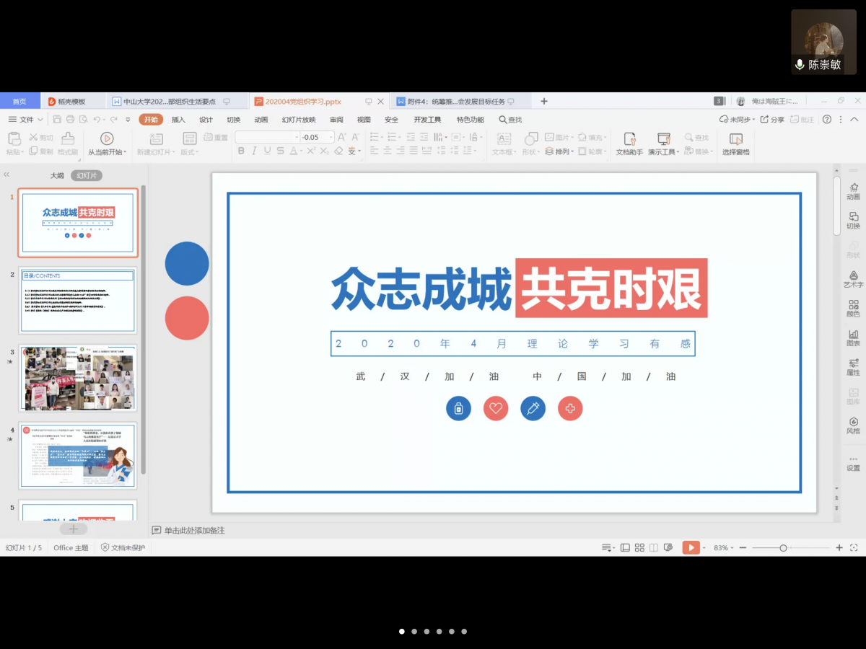Open the 插入 ribbon tab

pyautogui.click(x=178, y=120)
